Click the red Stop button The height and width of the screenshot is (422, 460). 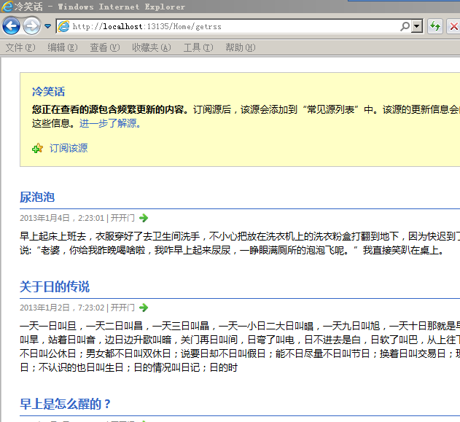coord(453,26)
